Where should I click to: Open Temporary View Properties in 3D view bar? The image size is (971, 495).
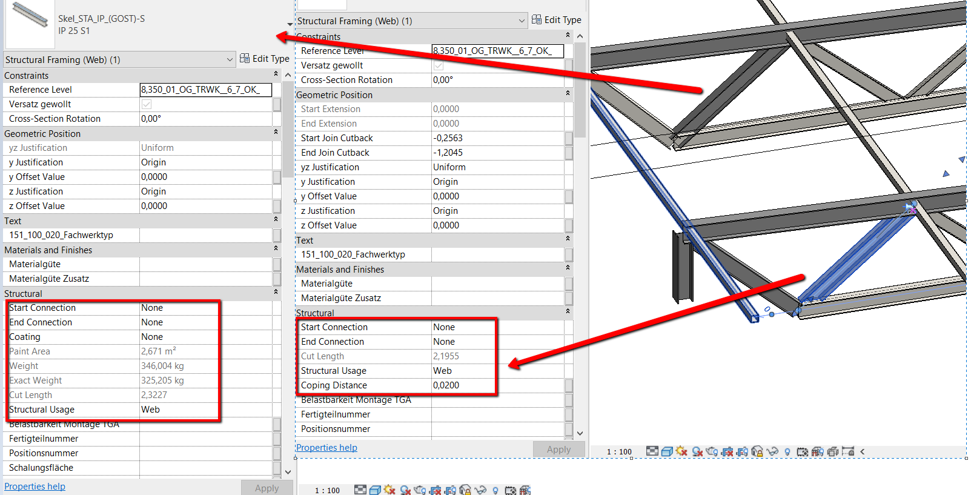click(x=803, y=451)
